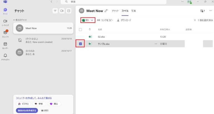Uncheck the サンプル.xlsx file checkbox

click(x=81, y=44)
